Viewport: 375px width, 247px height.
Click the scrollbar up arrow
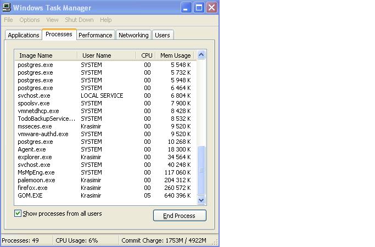pyautogui.click(x=201, y=55)
